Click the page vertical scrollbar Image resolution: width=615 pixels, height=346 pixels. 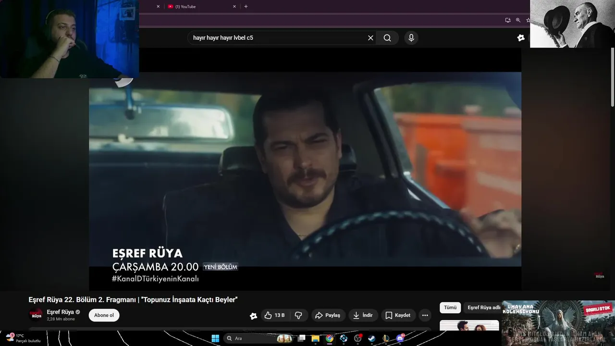click(x=613, y=77)
